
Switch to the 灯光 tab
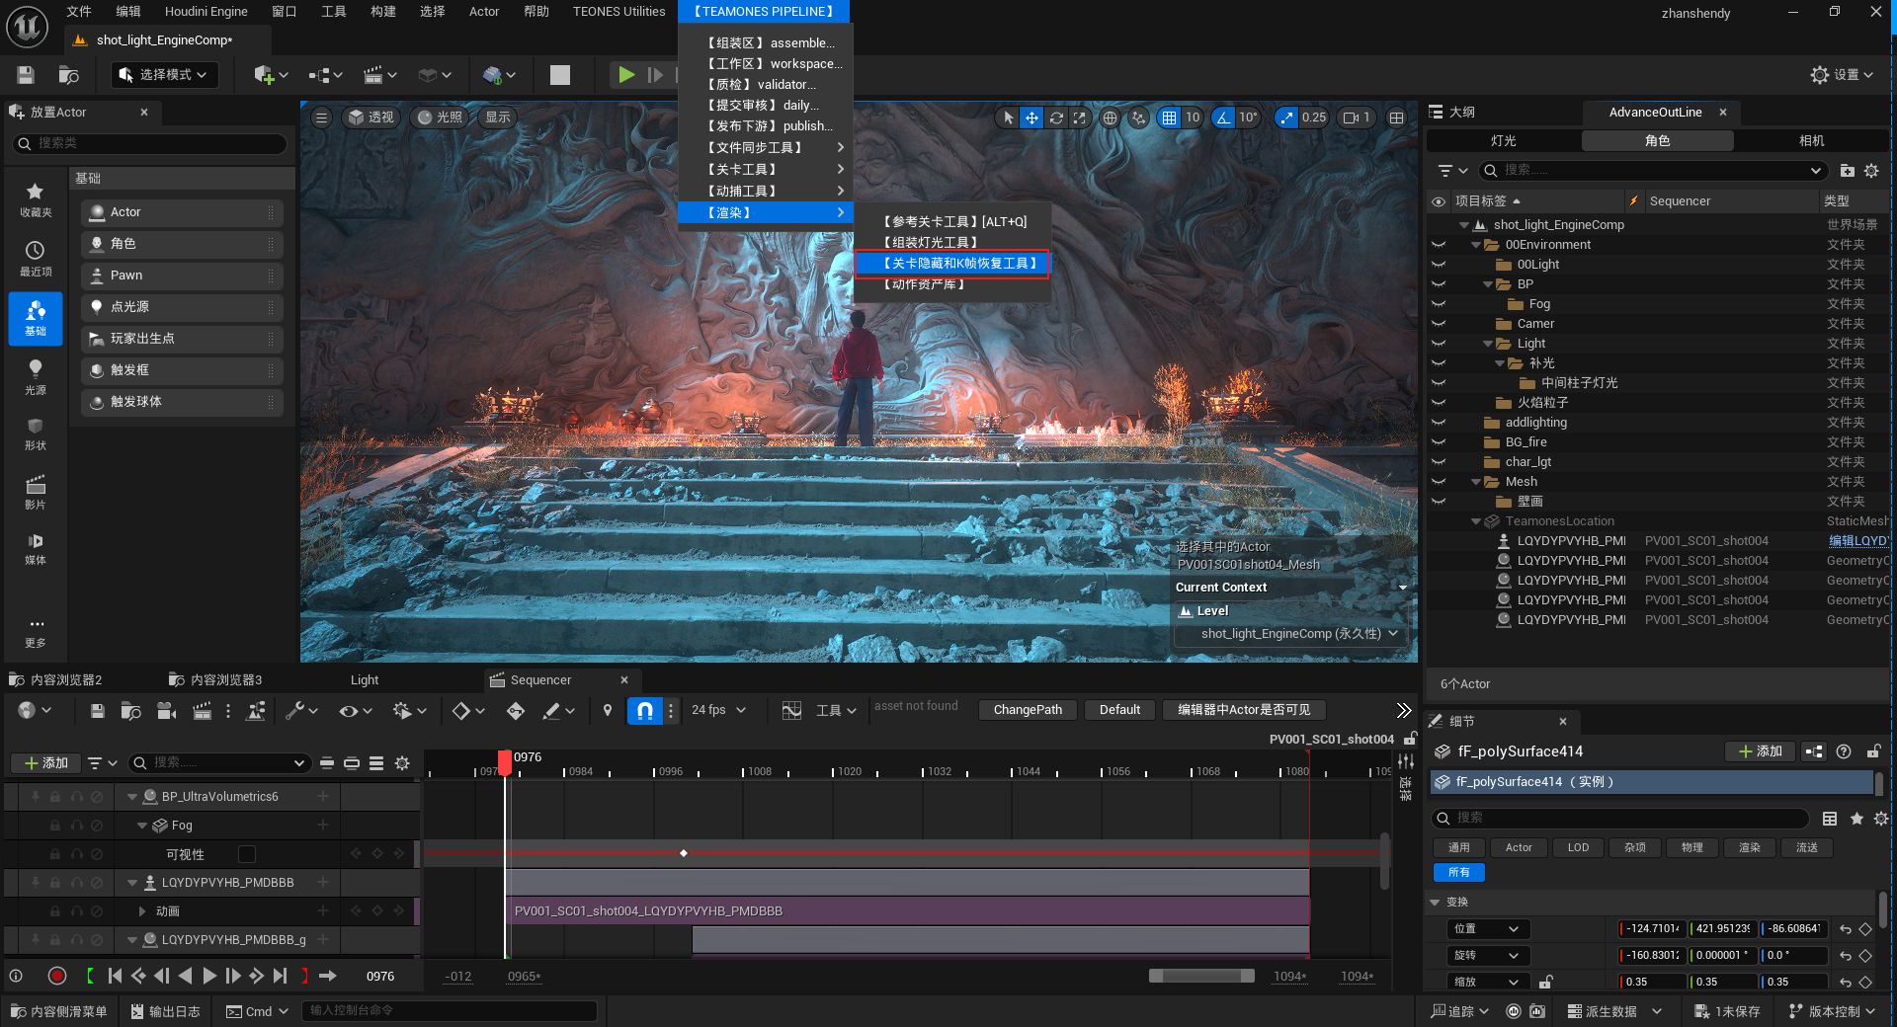tap(1503, 141)
